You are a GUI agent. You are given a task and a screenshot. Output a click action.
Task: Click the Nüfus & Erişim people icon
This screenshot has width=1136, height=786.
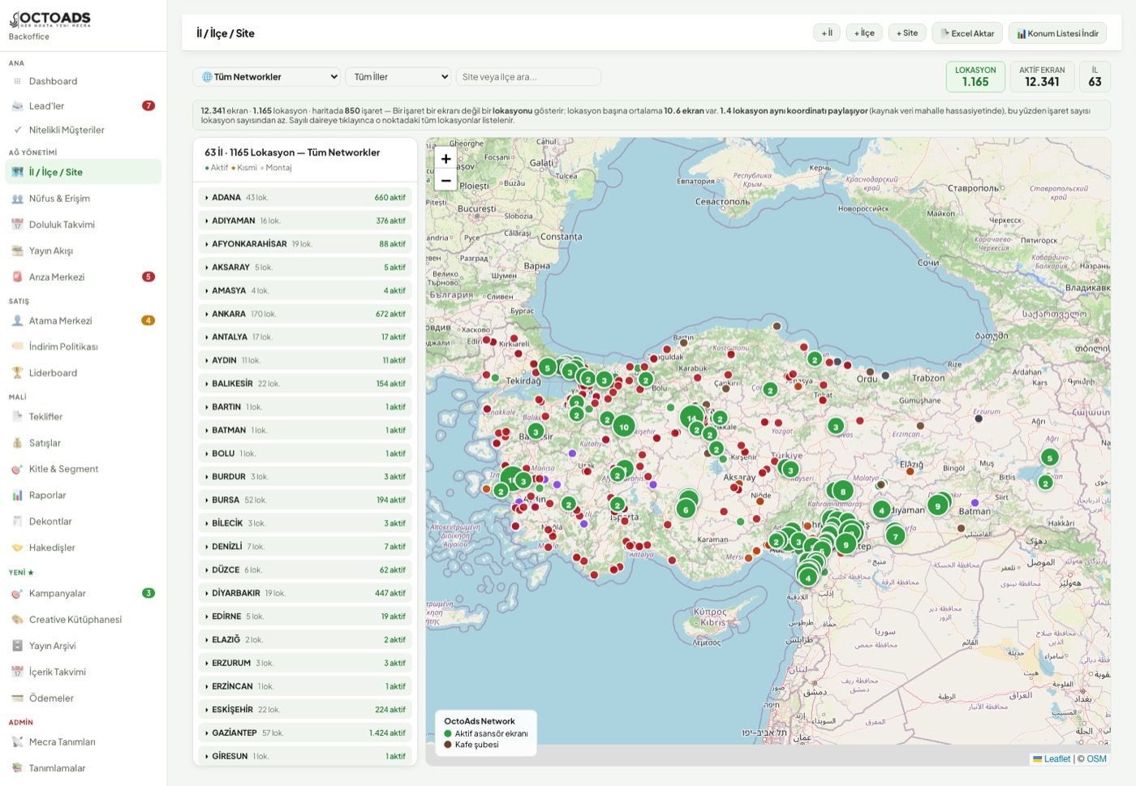pyautogui.click(x=17, y=199)
